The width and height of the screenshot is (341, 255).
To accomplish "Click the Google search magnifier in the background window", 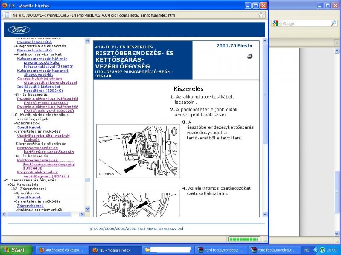I will (x=333, y=23).
